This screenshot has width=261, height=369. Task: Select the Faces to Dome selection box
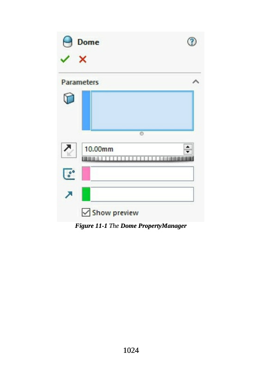pos(138,110)
